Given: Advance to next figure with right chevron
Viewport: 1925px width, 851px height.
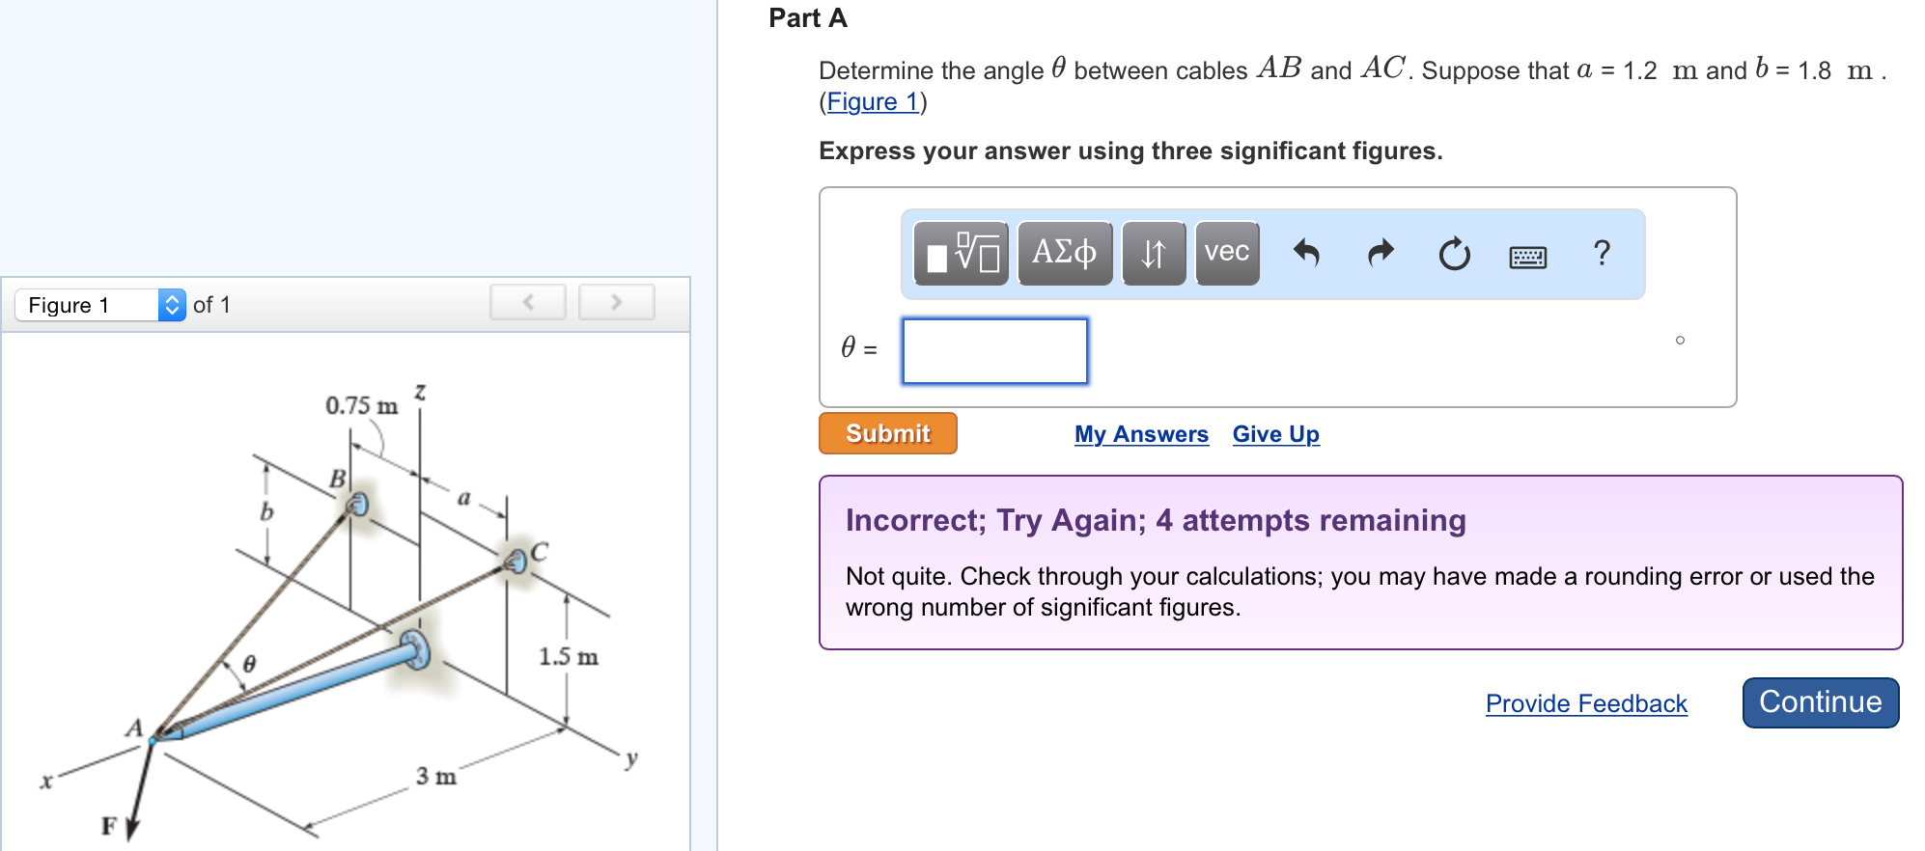Looking at the screenshot, I should (x=616, y=302).
